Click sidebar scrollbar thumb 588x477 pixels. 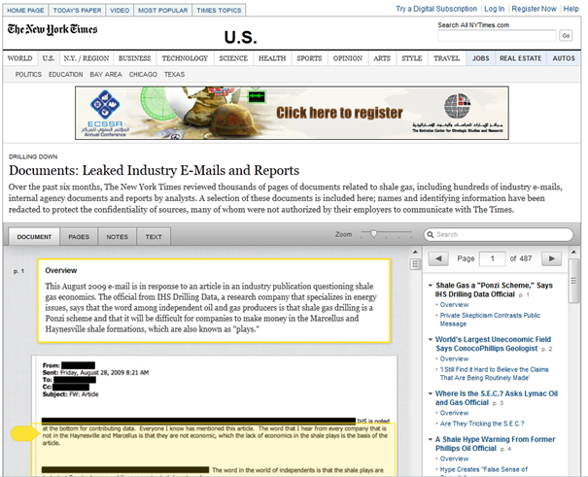[x=573, y=281]
